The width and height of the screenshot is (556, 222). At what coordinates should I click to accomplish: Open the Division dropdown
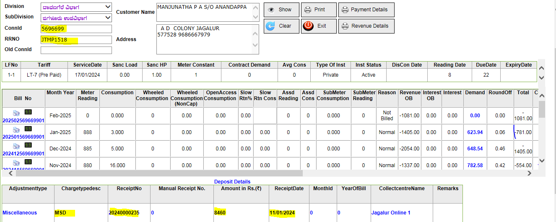pos(76,7)
